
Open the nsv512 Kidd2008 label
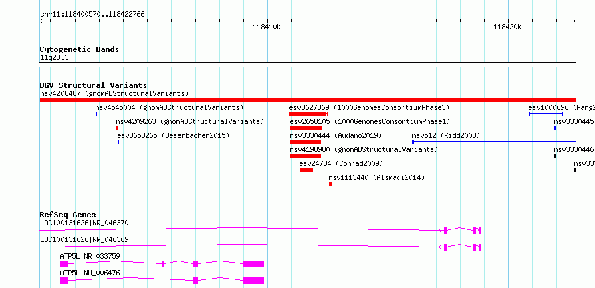(447, 135)
